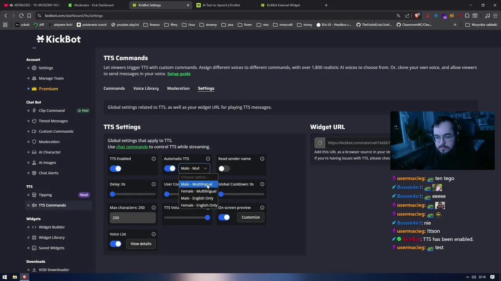Toggle TTS Enabled switch
501x281 pixels.
[x=115, y=169]
